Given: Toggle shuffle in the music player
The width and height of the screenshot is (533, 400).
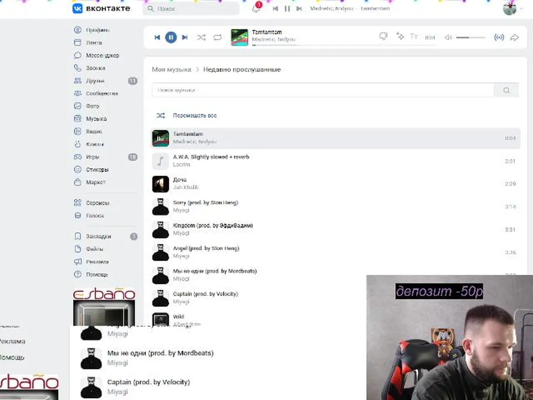Looking at the screenshot, I should click(201, 37).
